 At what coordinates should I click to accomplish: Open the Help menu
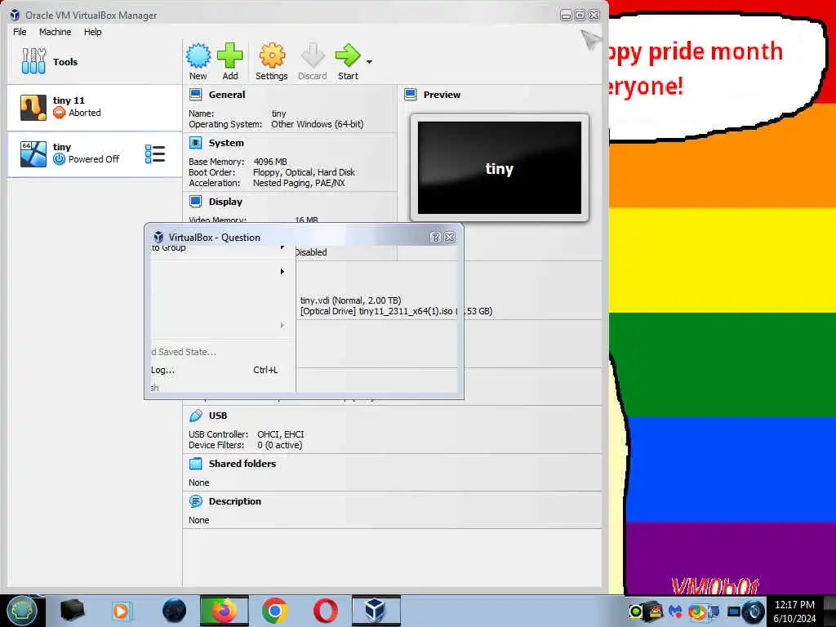[92, 32]
